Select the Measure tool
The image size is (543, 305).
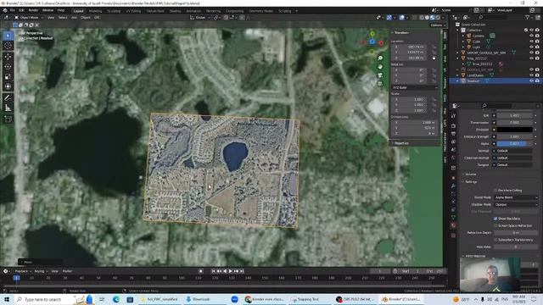tap(8, 108)
